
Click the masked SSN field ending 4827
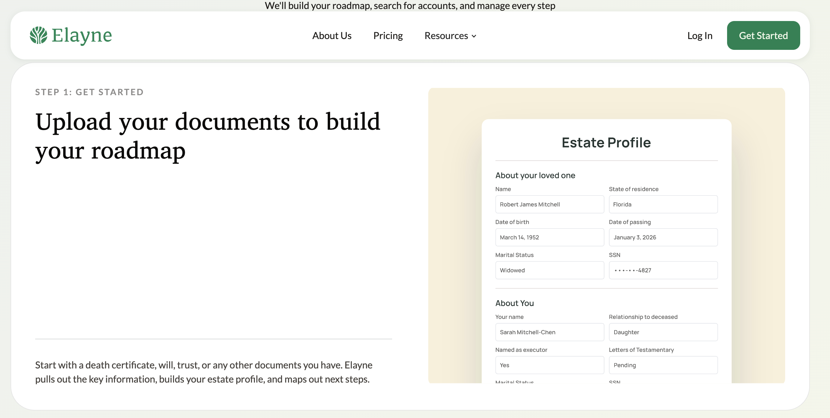[x=663, y=271]
